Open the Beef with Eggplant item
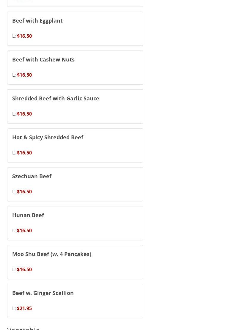This screenshot has width=229, height=330. click(x=37, y=20)
